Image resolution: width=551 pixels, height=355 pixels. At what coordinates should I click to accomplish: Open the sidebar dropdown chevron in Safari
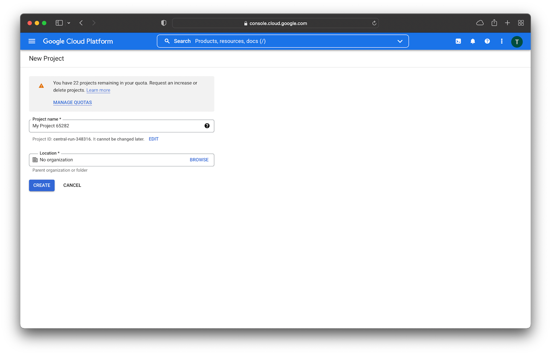click(69, 23)
